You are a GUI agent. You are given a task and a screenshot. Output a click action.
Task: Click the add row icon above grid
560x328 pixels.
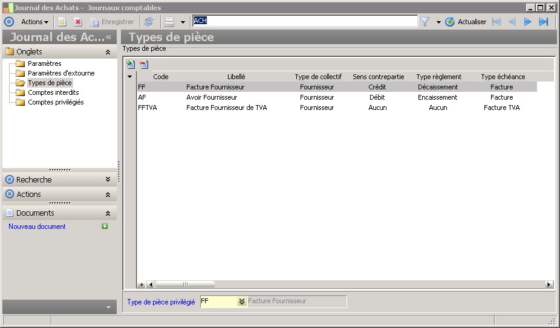tap(131, 65)
